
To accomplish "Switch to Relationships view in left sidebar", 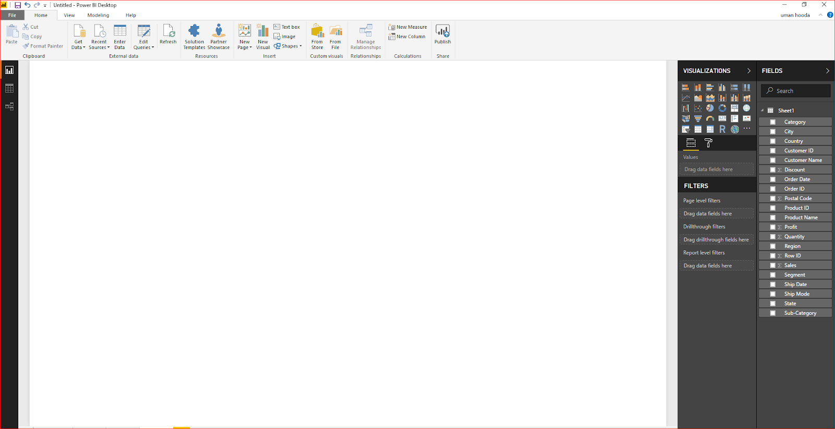I will pos(9,106).
